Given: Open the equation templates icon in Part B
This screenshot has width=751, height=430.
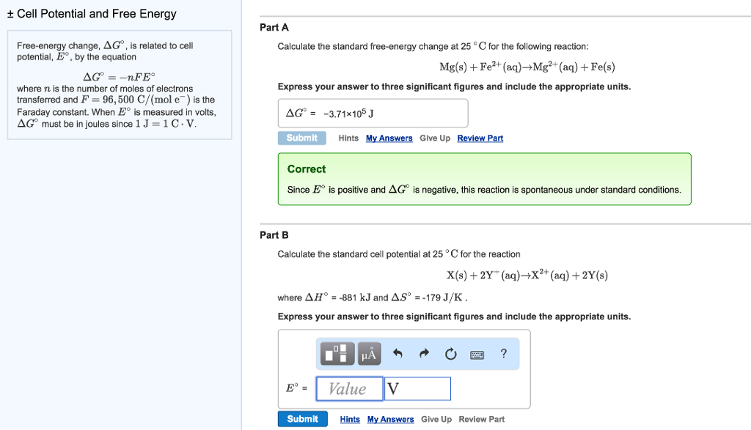Looking at the screenshot, I should click(x=337, y=353).
